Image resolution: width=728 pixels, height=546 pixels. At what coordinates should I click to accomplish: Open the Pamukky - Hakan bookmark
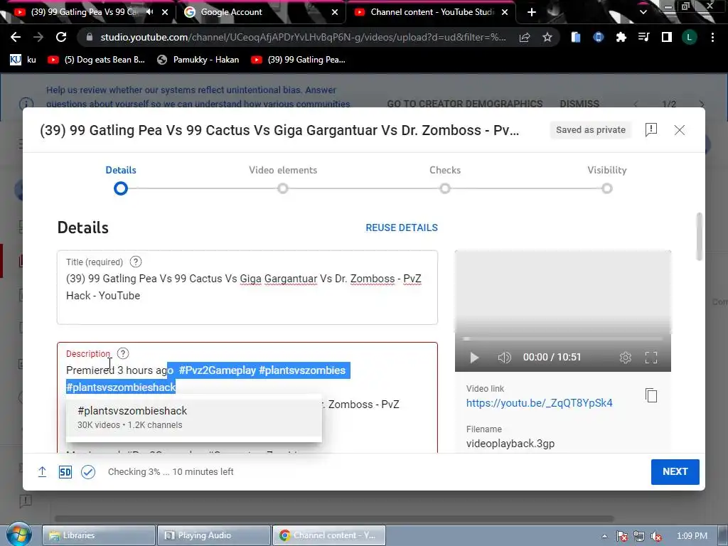198,60
